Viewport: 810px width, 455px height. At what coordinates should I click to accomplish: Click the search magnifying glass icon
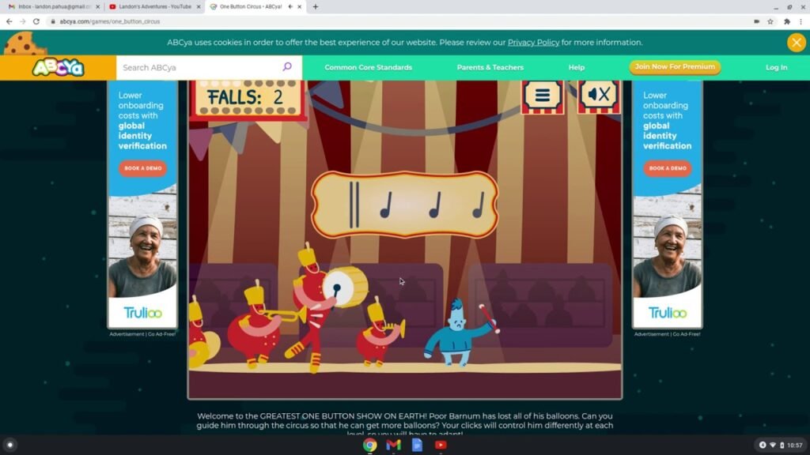click(x=286, y=67)
